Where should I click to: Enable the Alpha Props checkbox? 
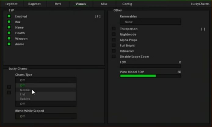[x=114, y=40]
